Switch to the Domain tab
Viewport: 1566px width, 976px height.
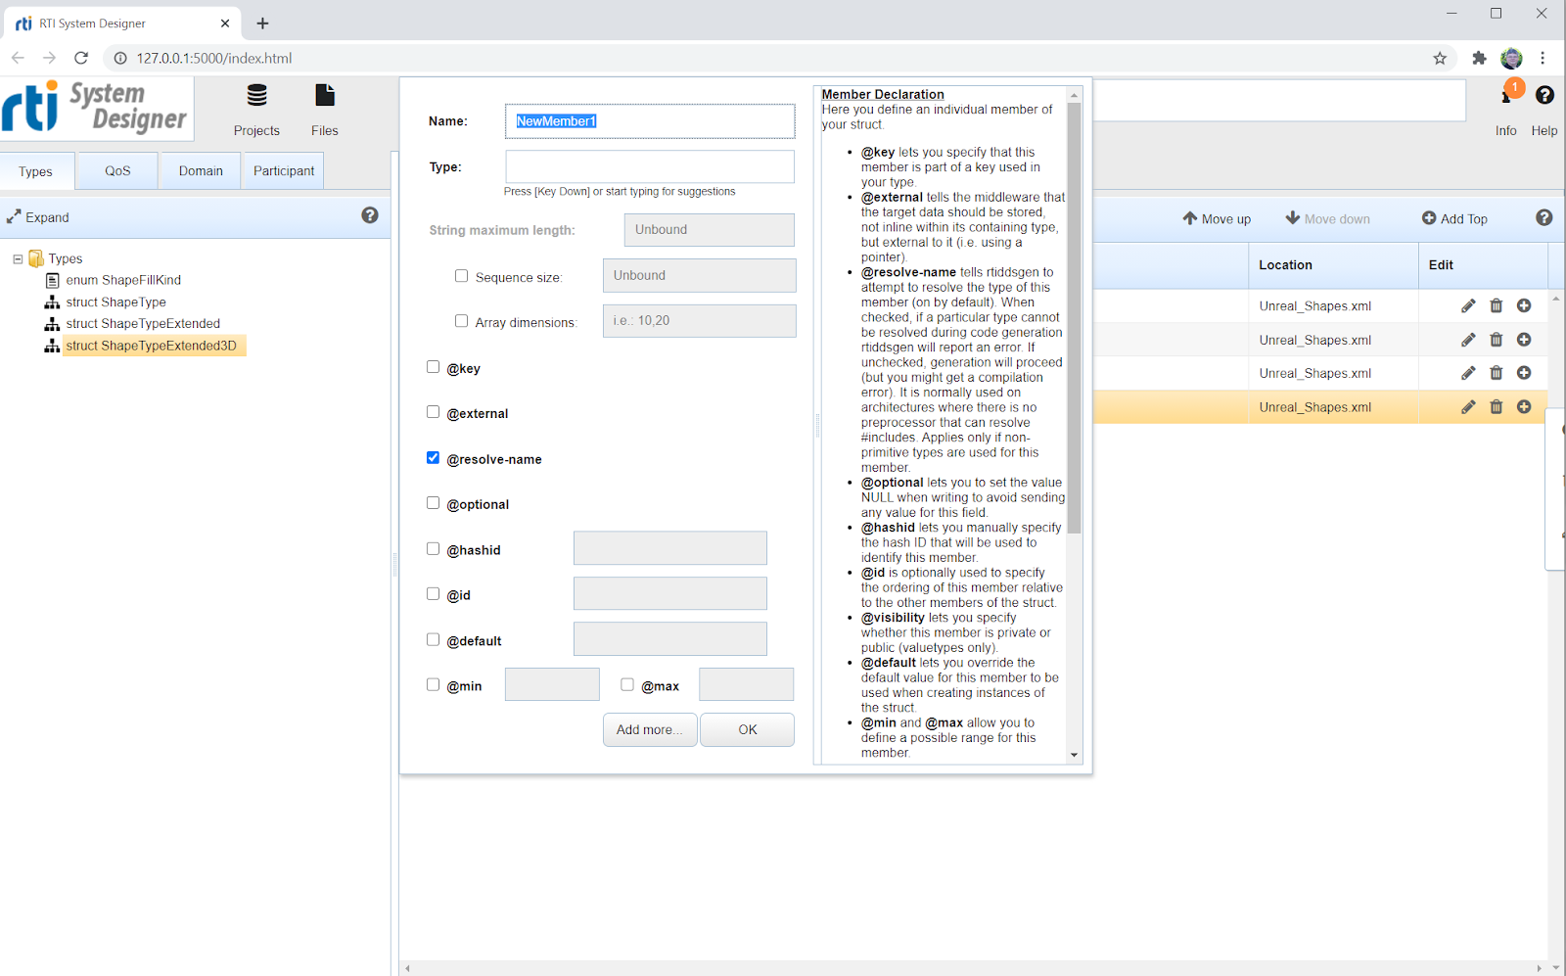[201, 170]
